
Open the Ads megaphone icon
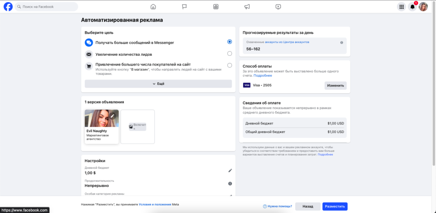(247, 7)
